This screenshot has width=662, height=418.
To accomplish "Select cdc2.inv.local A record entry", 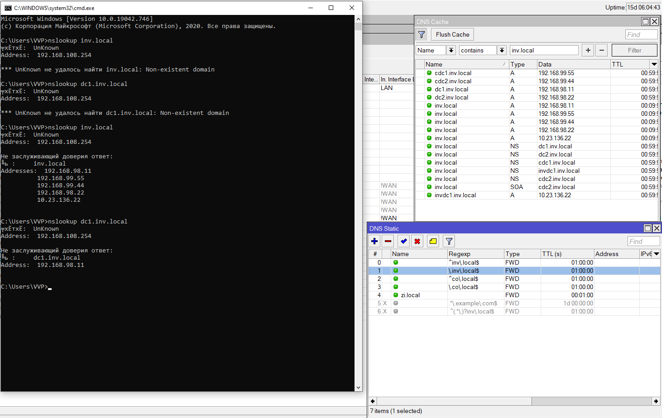I will pyautogui.click(x=537, y=81).
